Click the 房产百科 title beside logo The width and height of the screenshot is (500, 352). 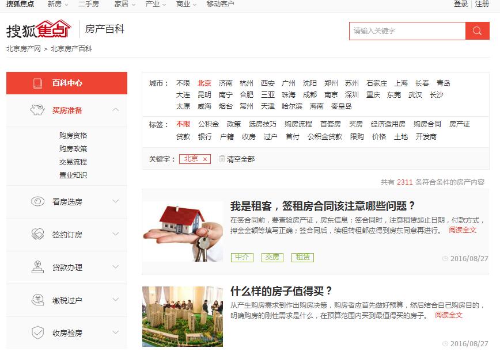tap(105, 29)
